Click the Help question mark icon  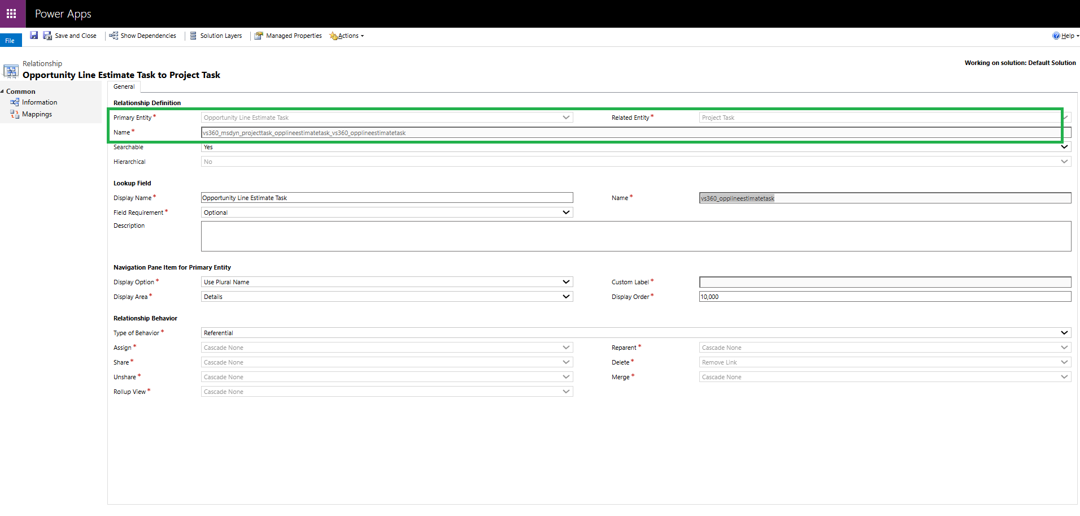(x=1056, y=36)
